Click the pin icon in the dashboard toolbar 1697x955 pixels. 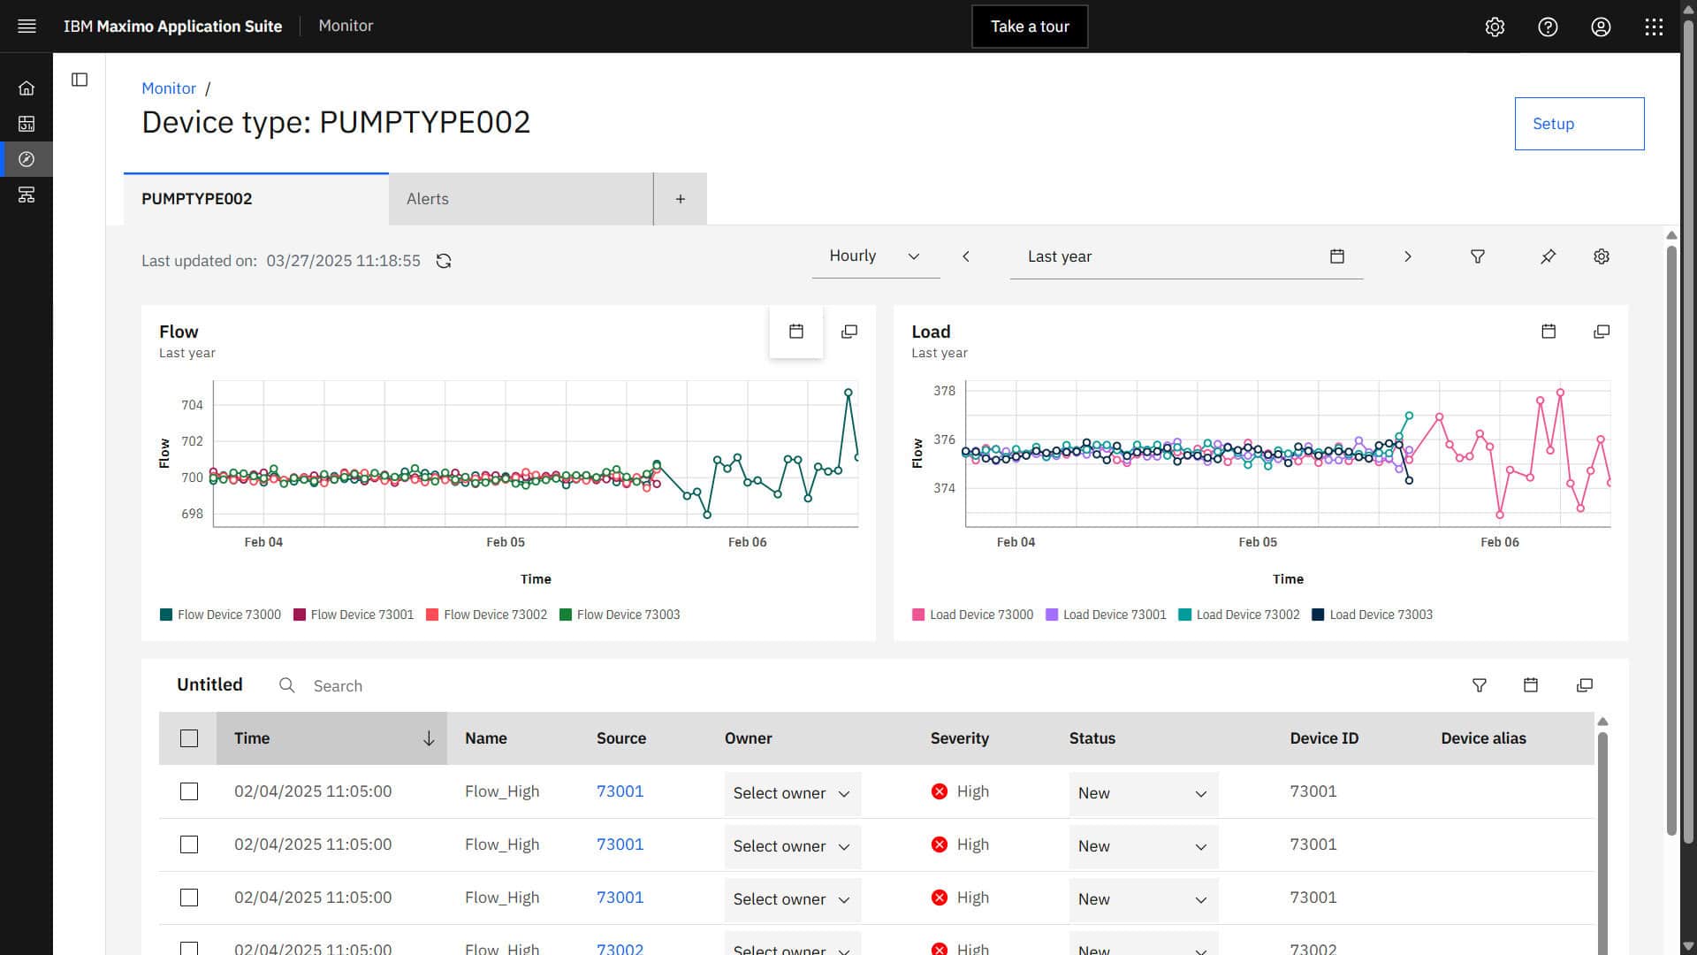pos(1548,256)
